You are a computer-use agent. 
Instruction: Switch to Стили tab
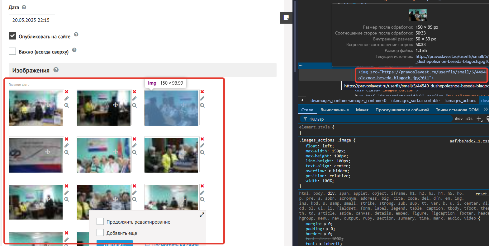307,110
